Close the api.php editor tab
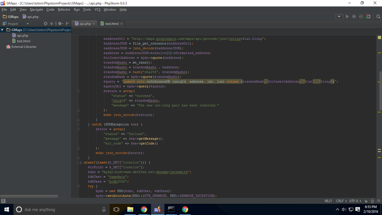 [94, 24]
